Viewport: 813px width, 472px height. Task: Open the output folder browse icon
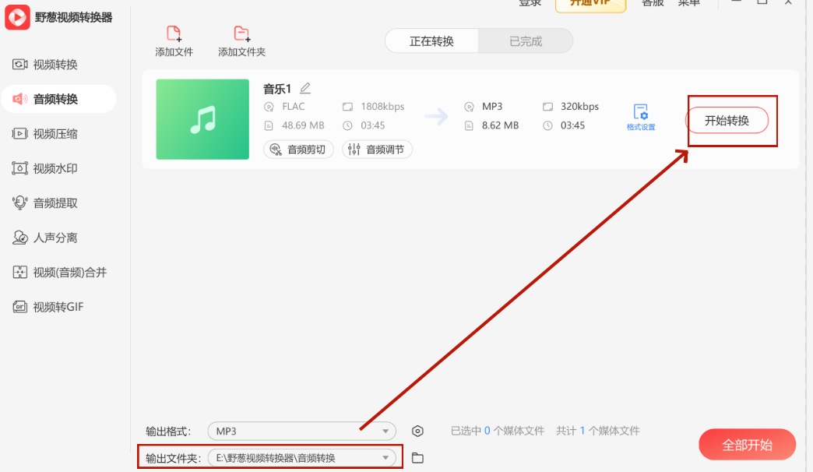[417, 458]
